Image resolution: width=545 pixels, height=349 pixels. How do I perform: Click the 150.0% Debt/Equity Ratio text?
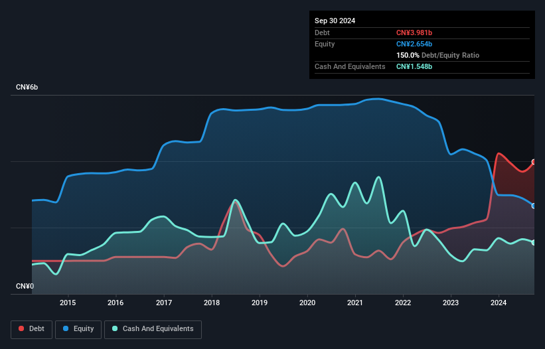coord(437,55)
